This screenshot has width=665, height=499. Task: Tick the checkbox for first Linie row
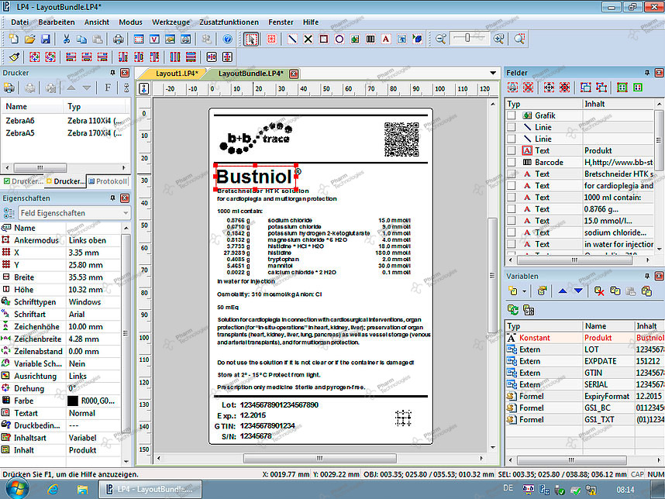(512, 127)
